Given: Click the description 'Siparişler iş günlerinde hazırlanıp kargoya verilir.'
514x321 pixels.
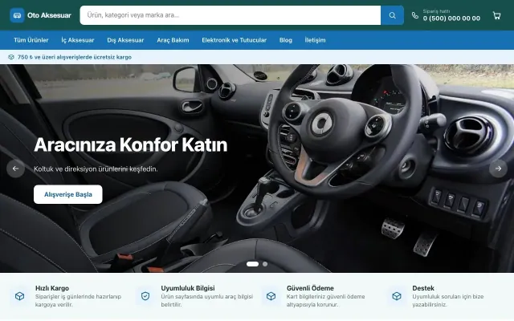Looking at the screenshot, I should tap(79, 301).
